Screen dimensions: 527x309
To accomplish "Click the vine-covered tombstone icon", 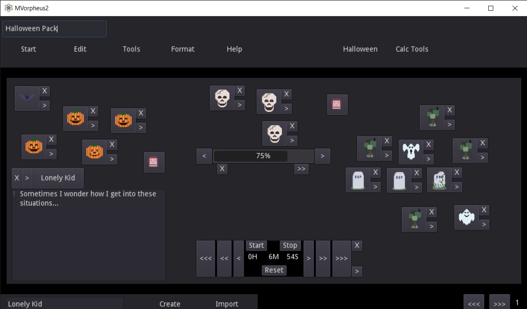I will pos(438,180).
